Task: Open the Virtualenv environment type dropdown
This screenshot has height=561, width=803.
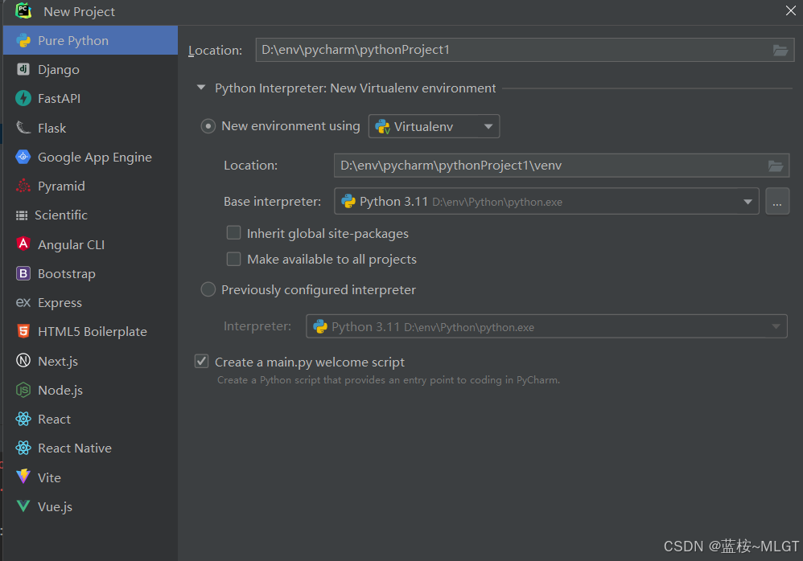Action: pos(434,126)
